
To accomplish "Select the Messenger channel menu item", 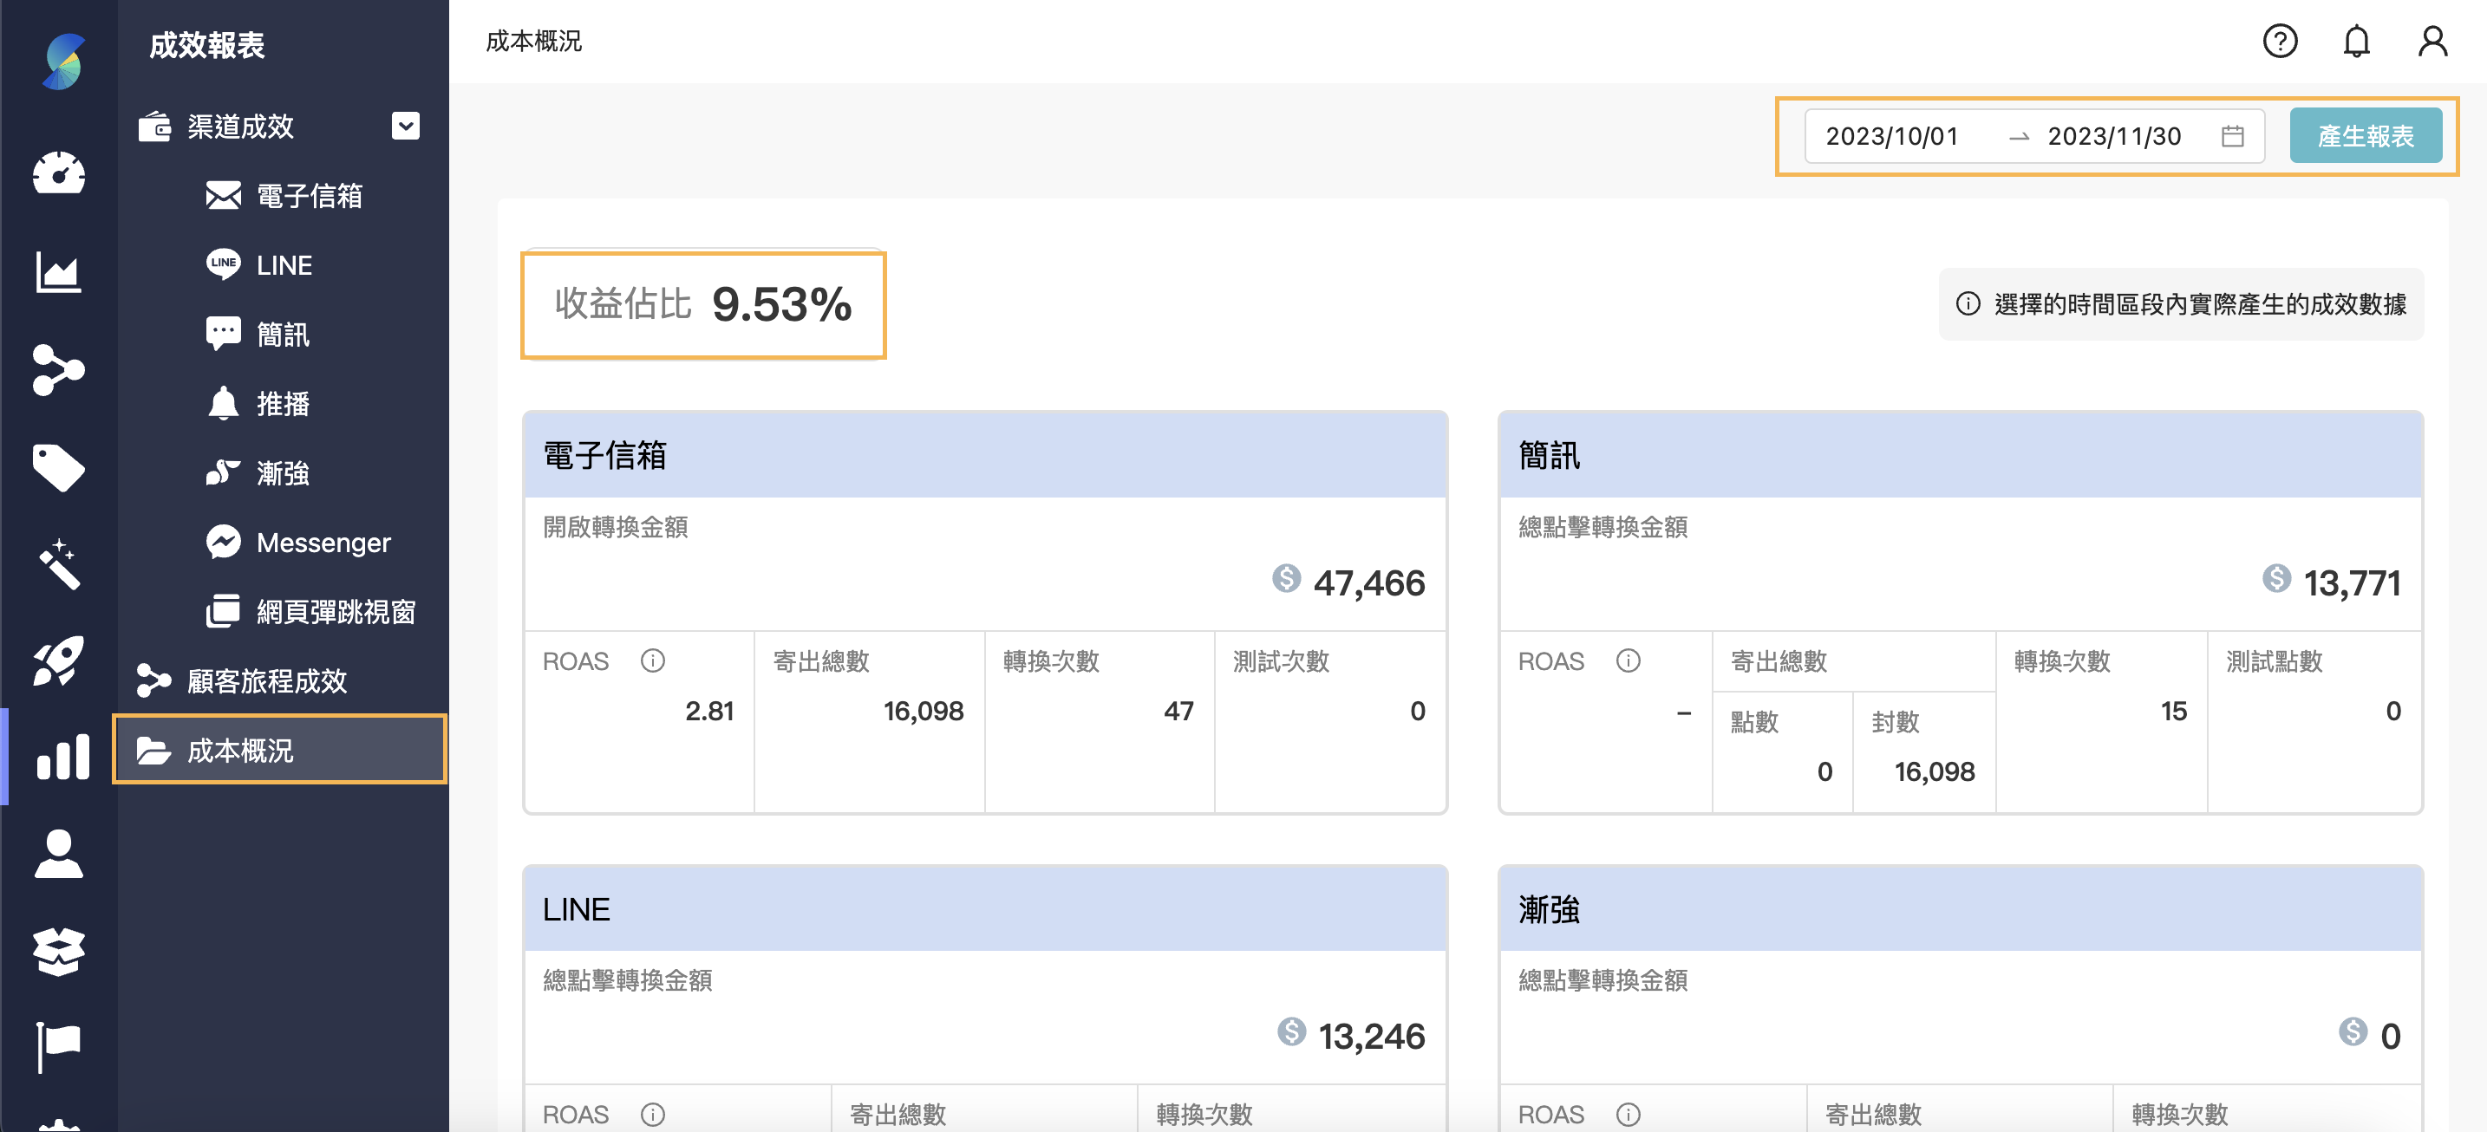I will tap(323, 542).
